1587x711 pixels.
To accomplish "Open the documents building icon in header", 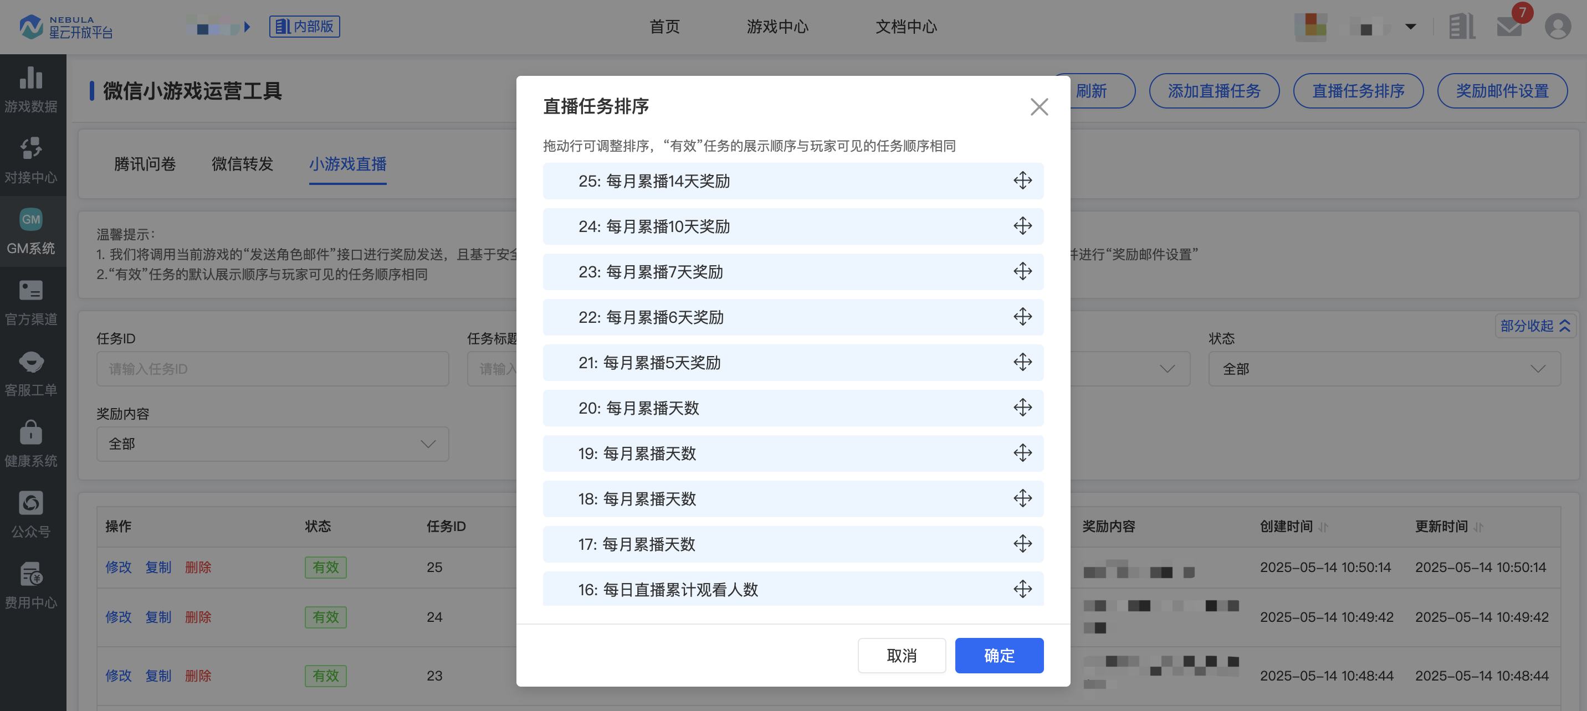I will coord(1462,27).
